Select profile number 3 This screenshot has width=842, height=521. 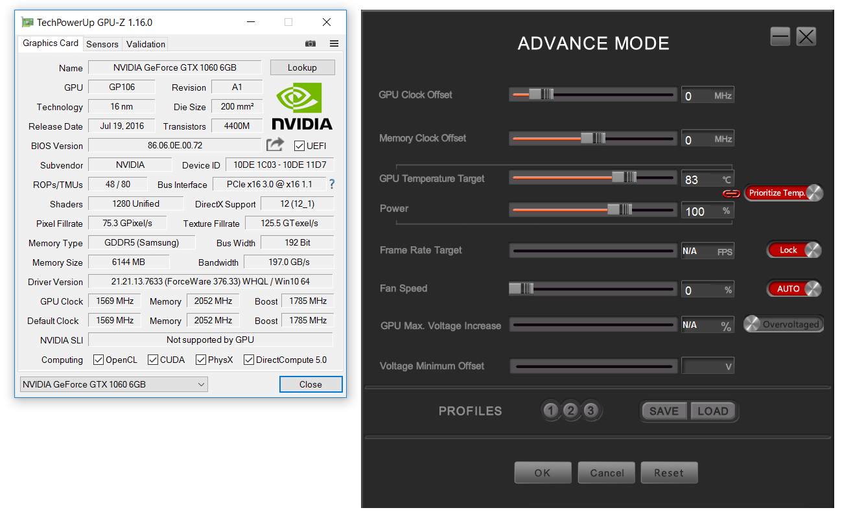(x=590, y=411)
